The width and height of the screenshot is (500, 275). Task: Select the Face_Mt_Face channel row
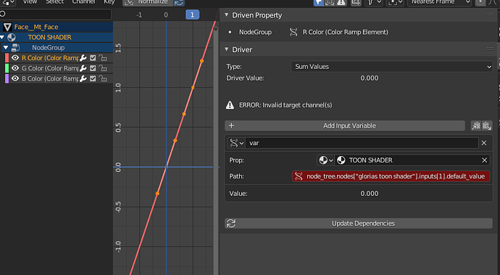point(57,27)
